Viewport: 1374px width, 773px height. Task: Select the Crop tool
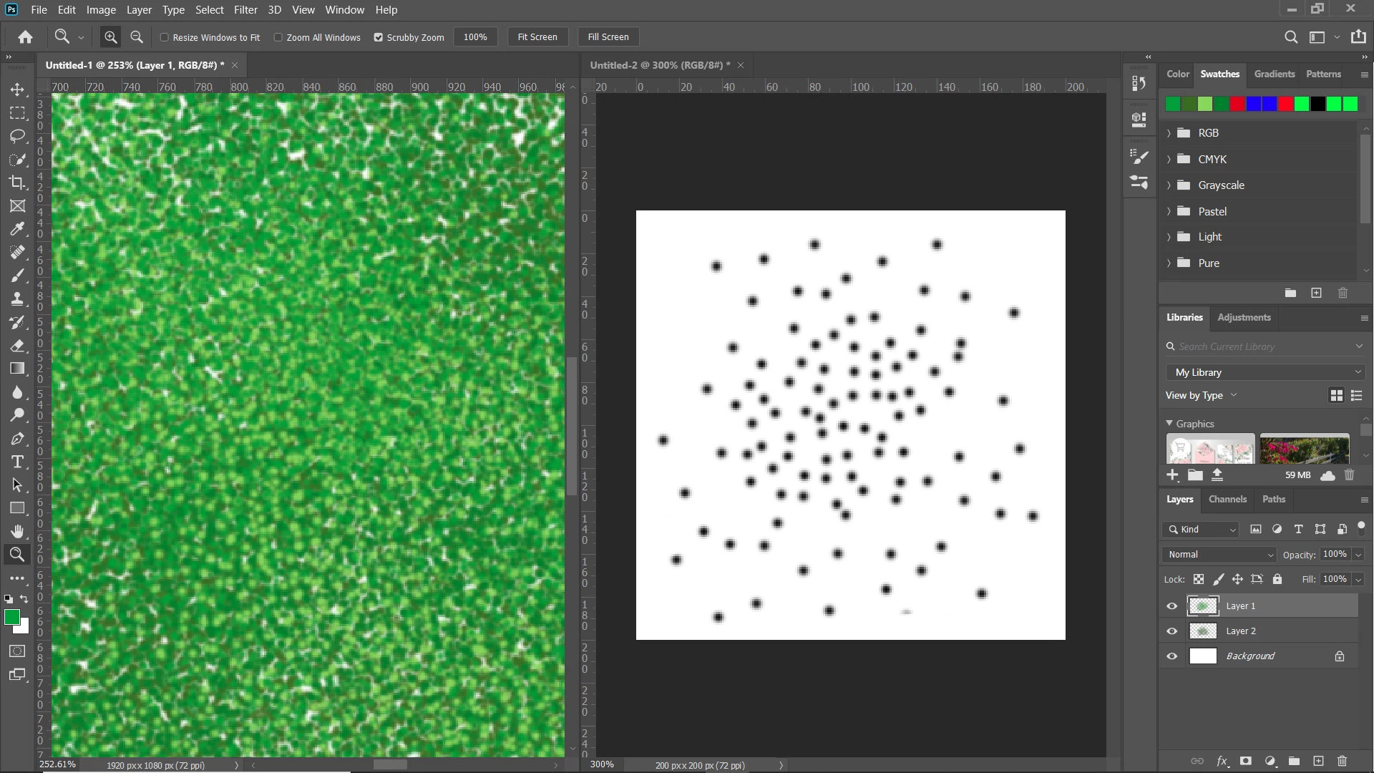(x=17, y=183)
